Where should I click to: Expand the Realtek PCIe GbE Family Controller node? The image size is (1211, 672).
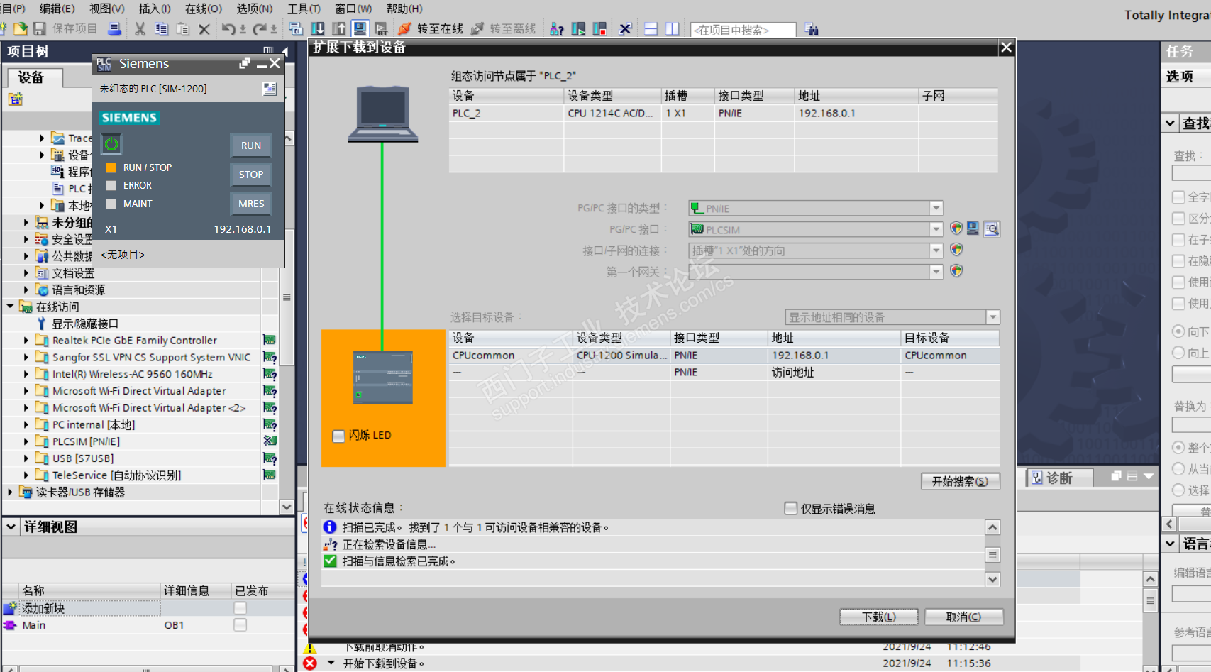(x=26, y=341)
